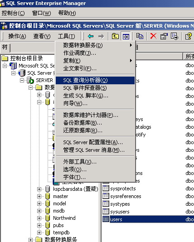Open 字体(T)... menu item
194x242 pixels.
click(x=95, y=177)
